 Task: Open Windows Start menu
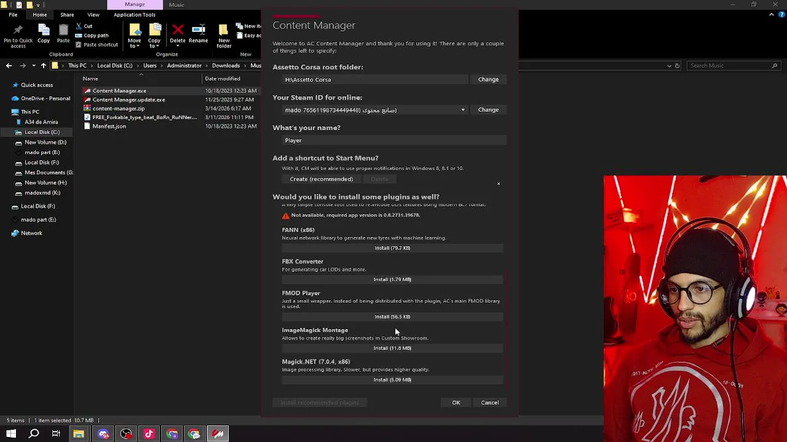coord(11,434)
